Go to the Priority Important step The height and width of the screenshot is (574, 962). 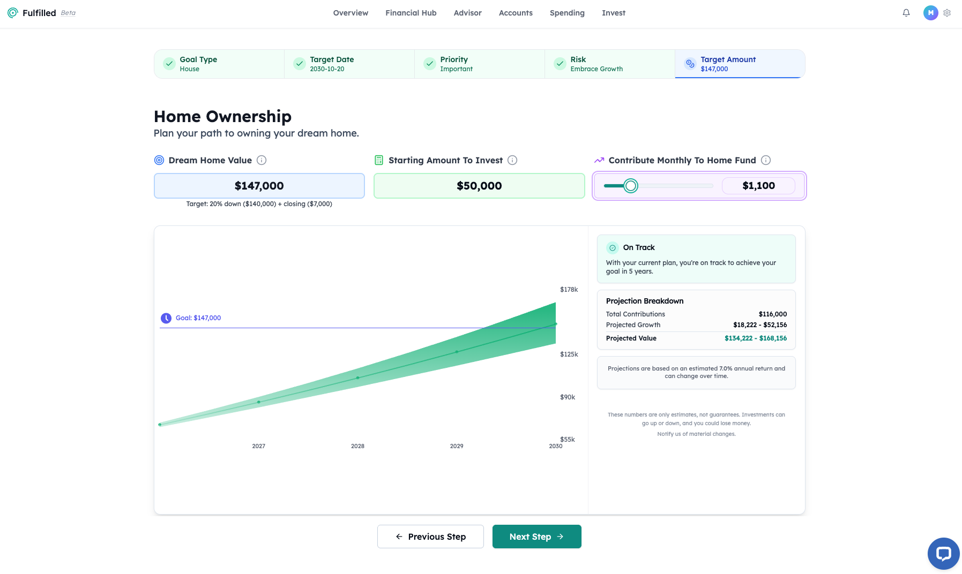(x=479, y=64)
